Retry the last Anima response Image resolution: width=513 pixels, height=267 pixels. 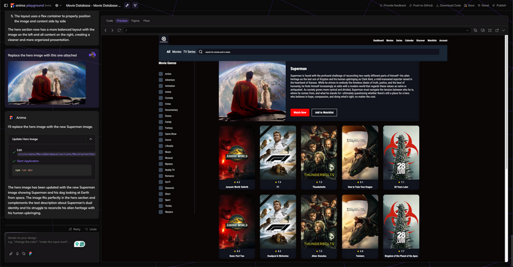pos(74,229)
